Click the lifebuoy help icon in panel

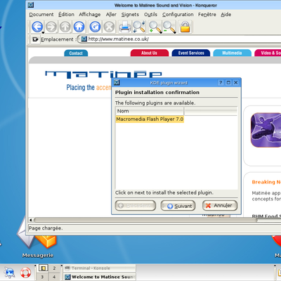(25, 273)
